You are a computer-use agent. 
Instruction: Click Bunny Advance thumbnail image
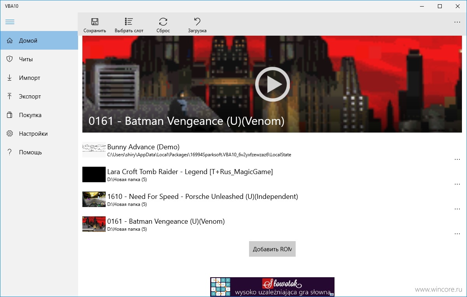click(94, 150)
